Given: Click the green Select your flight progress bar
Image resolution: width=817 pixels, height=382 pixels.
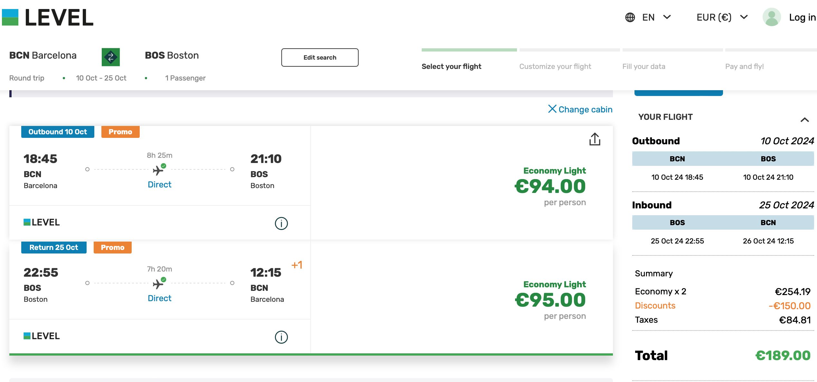Looking at the screenshot, I should coord(469,50).
